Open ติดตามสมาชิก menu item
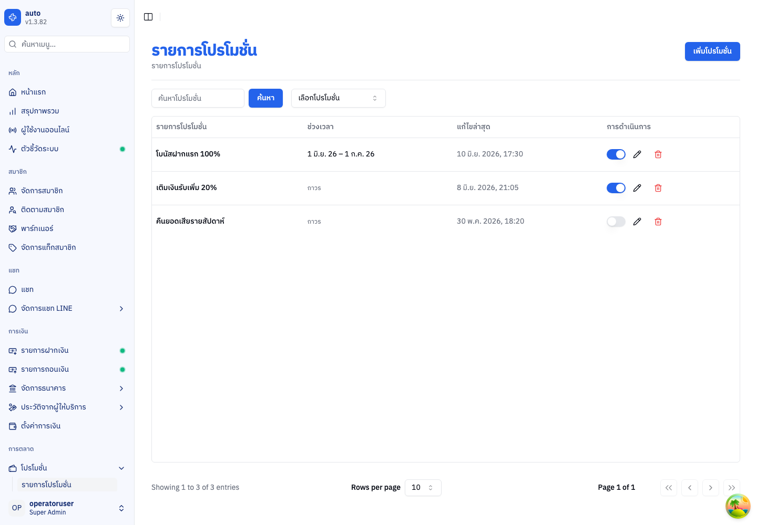The height and width of the screenshot is (525, 757). coord(67,210)
